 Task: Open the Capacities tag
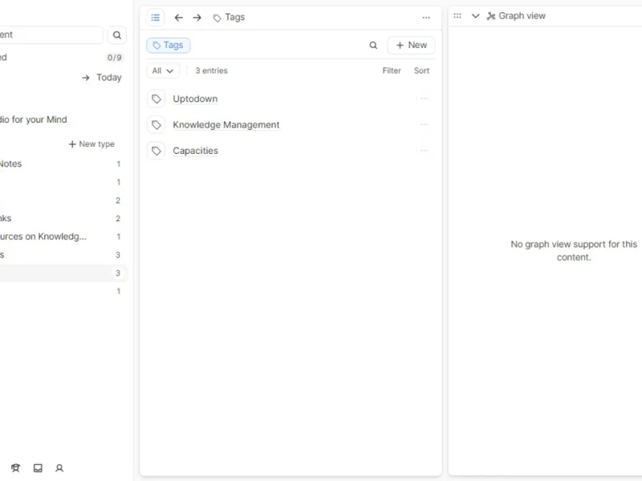click(195, 151)
